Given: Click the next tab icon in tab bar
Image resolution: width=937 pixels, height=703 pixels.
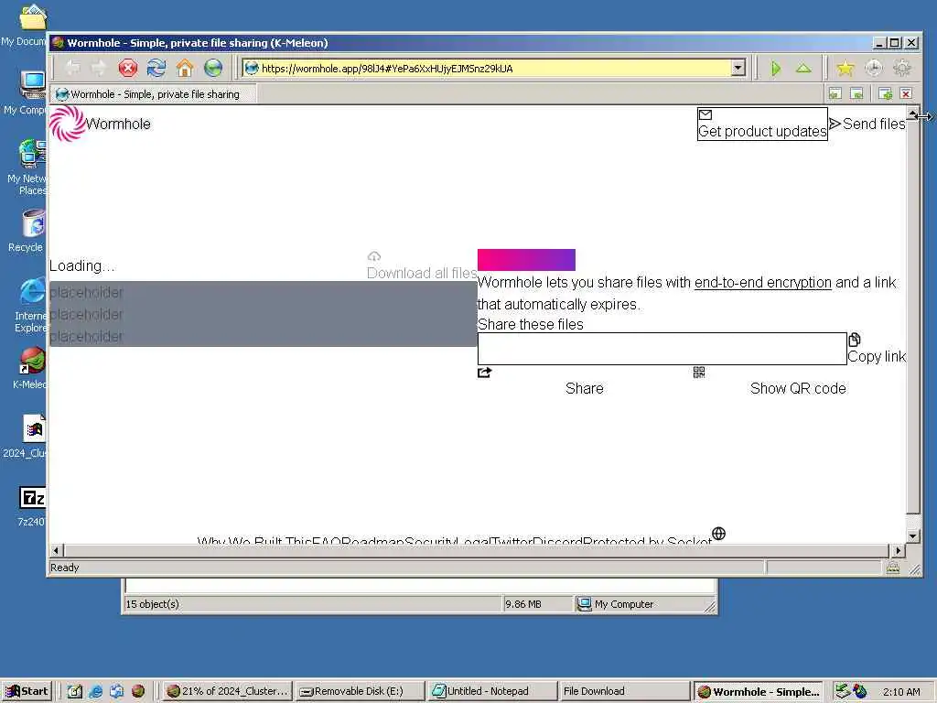Looking at the screenshot, I should tap(856, 94).
